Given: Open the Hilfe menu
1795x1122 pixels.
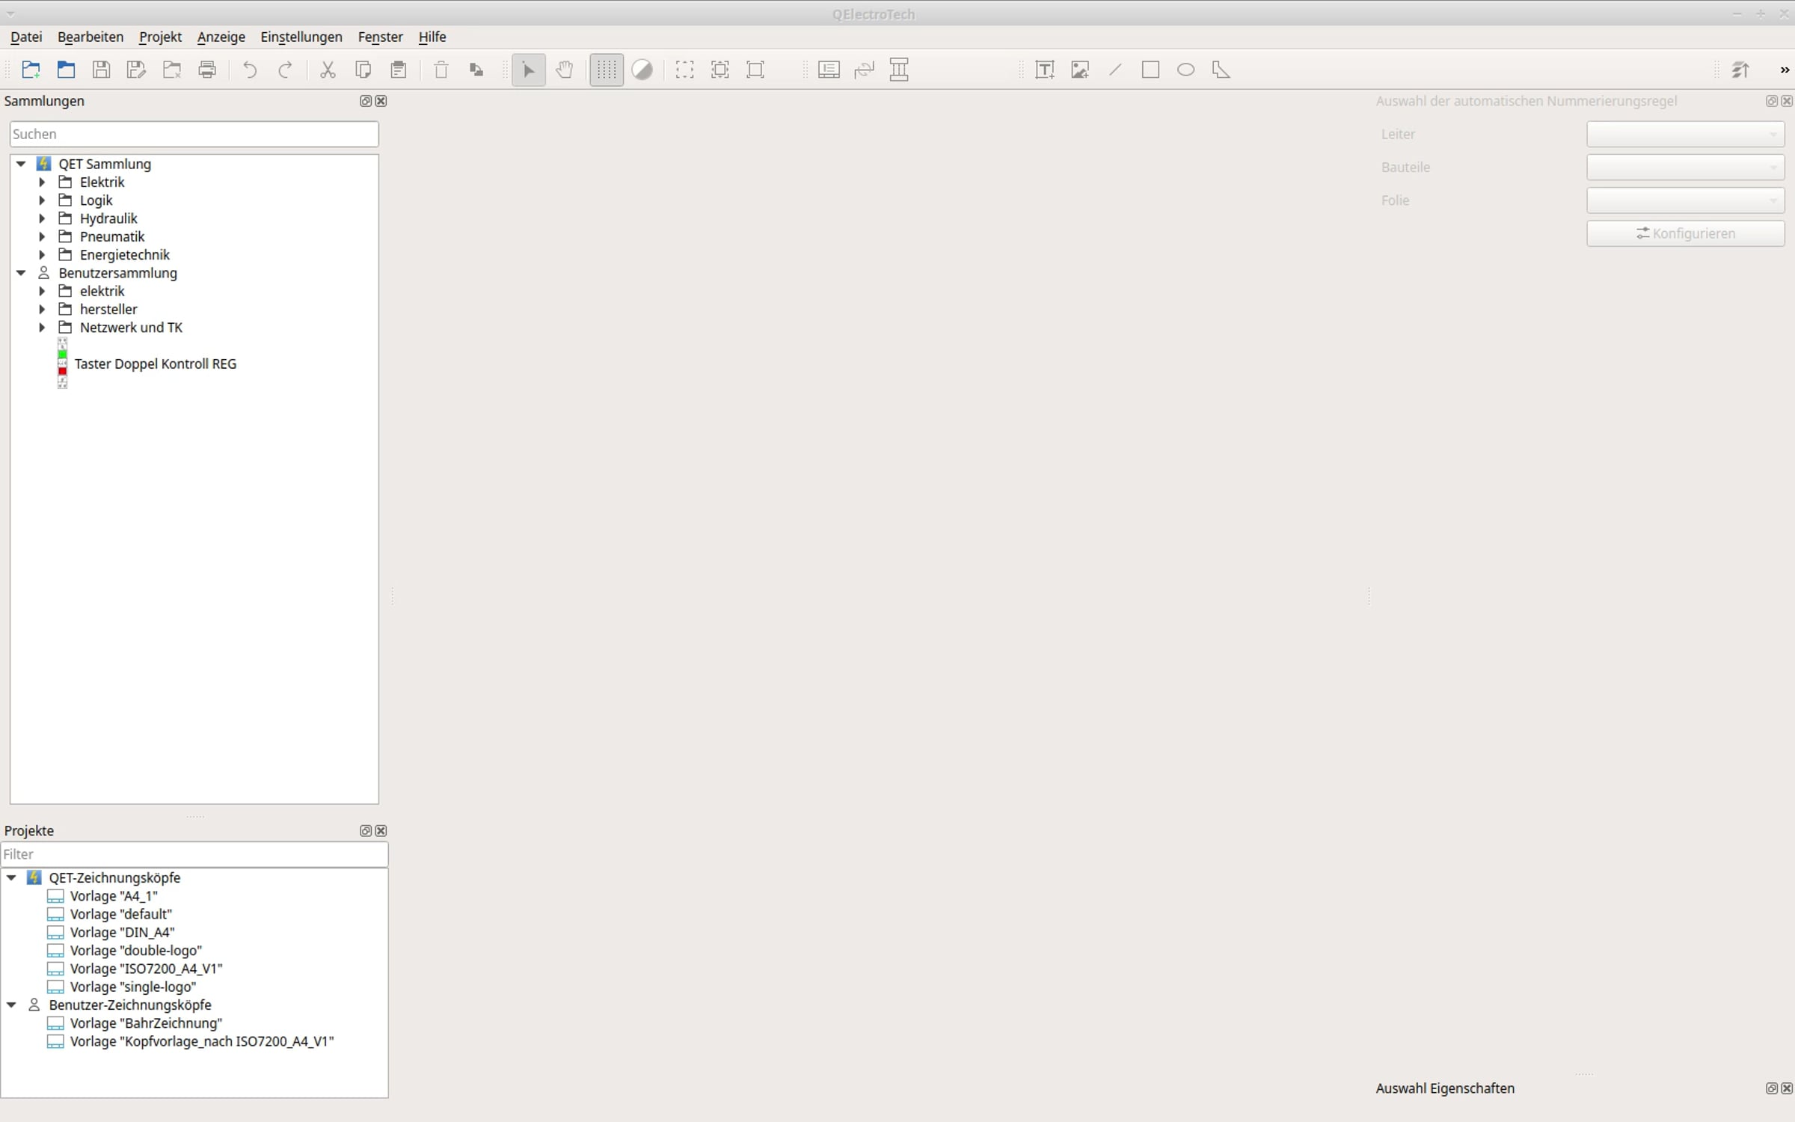Looking at the screenshot, I should click(x=432, y=37).
